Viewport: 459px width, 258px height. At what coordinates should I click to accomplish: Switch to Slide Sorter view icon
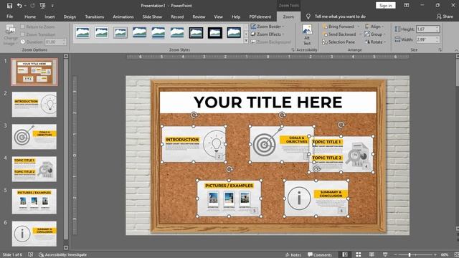click(x=359, y=255)
